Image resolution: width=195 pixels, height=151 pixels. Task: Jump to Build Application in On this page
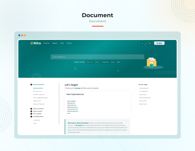click(145, 98)
